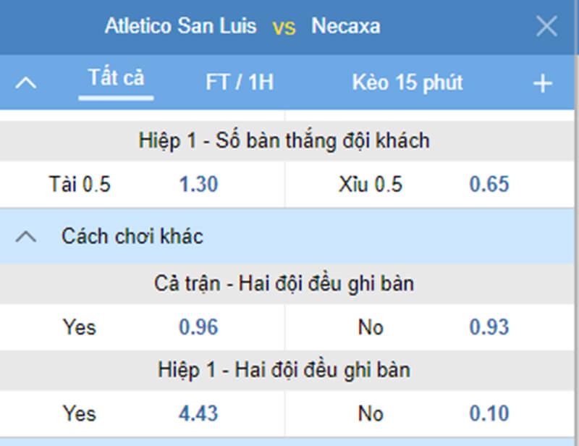Choose Yes at 4.43 for first half
The width and height of the screenshot is (579, 446).
[198, 413]
